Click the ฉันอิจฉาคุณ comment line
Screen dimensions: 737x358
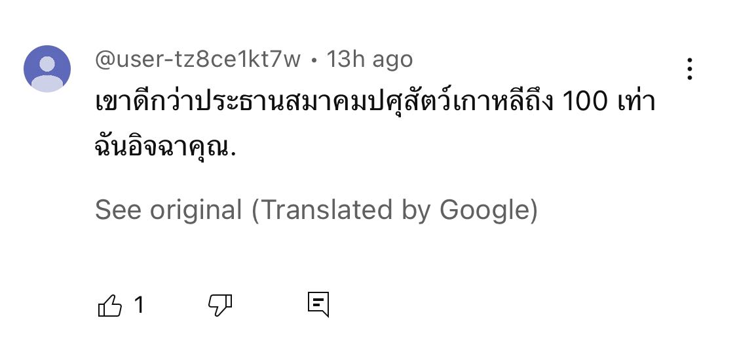[x=165, y=148]
